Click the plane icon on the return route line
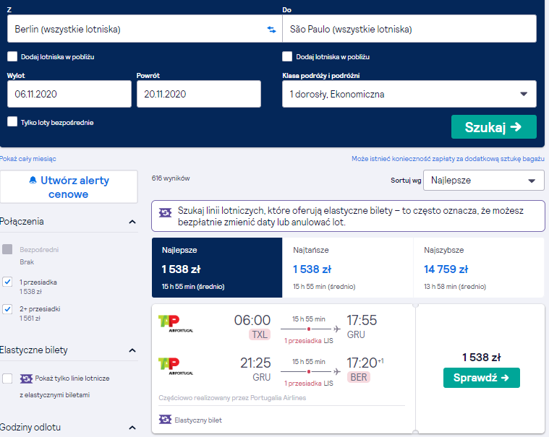This screenshot has width=549, height=437. click(x=337, y=371)
